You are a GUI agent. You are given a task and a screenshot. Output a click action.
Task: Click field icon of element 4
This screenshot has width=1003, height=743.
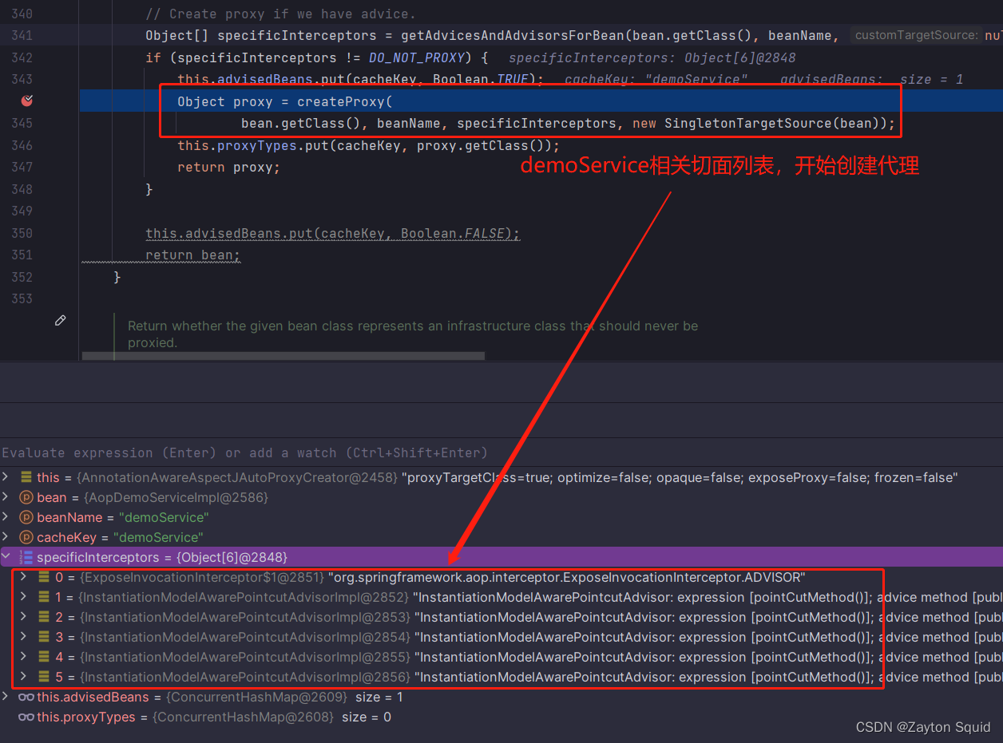click(44, 657)
